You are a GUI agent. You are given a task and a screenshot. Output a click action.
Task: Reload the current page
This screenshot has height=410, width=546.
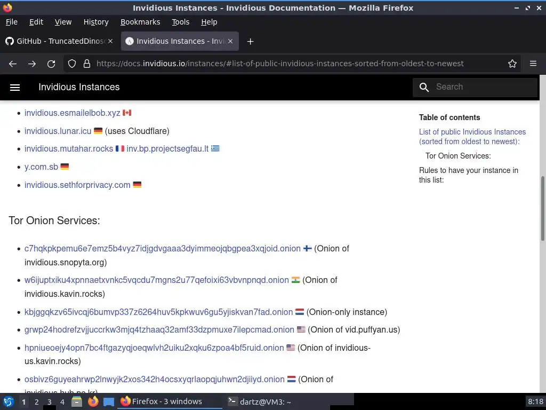coord(51,64)
